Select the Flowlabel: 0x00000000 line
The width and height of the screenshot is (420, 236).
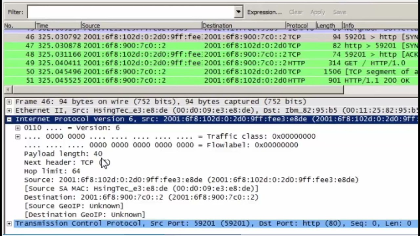pyautogui.click(x=161, y=145)
